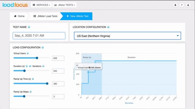The width and height of the screenshot is (195, 109).
Task: Click the Ramp Up Time slider handle
Action: click(47, 84)
